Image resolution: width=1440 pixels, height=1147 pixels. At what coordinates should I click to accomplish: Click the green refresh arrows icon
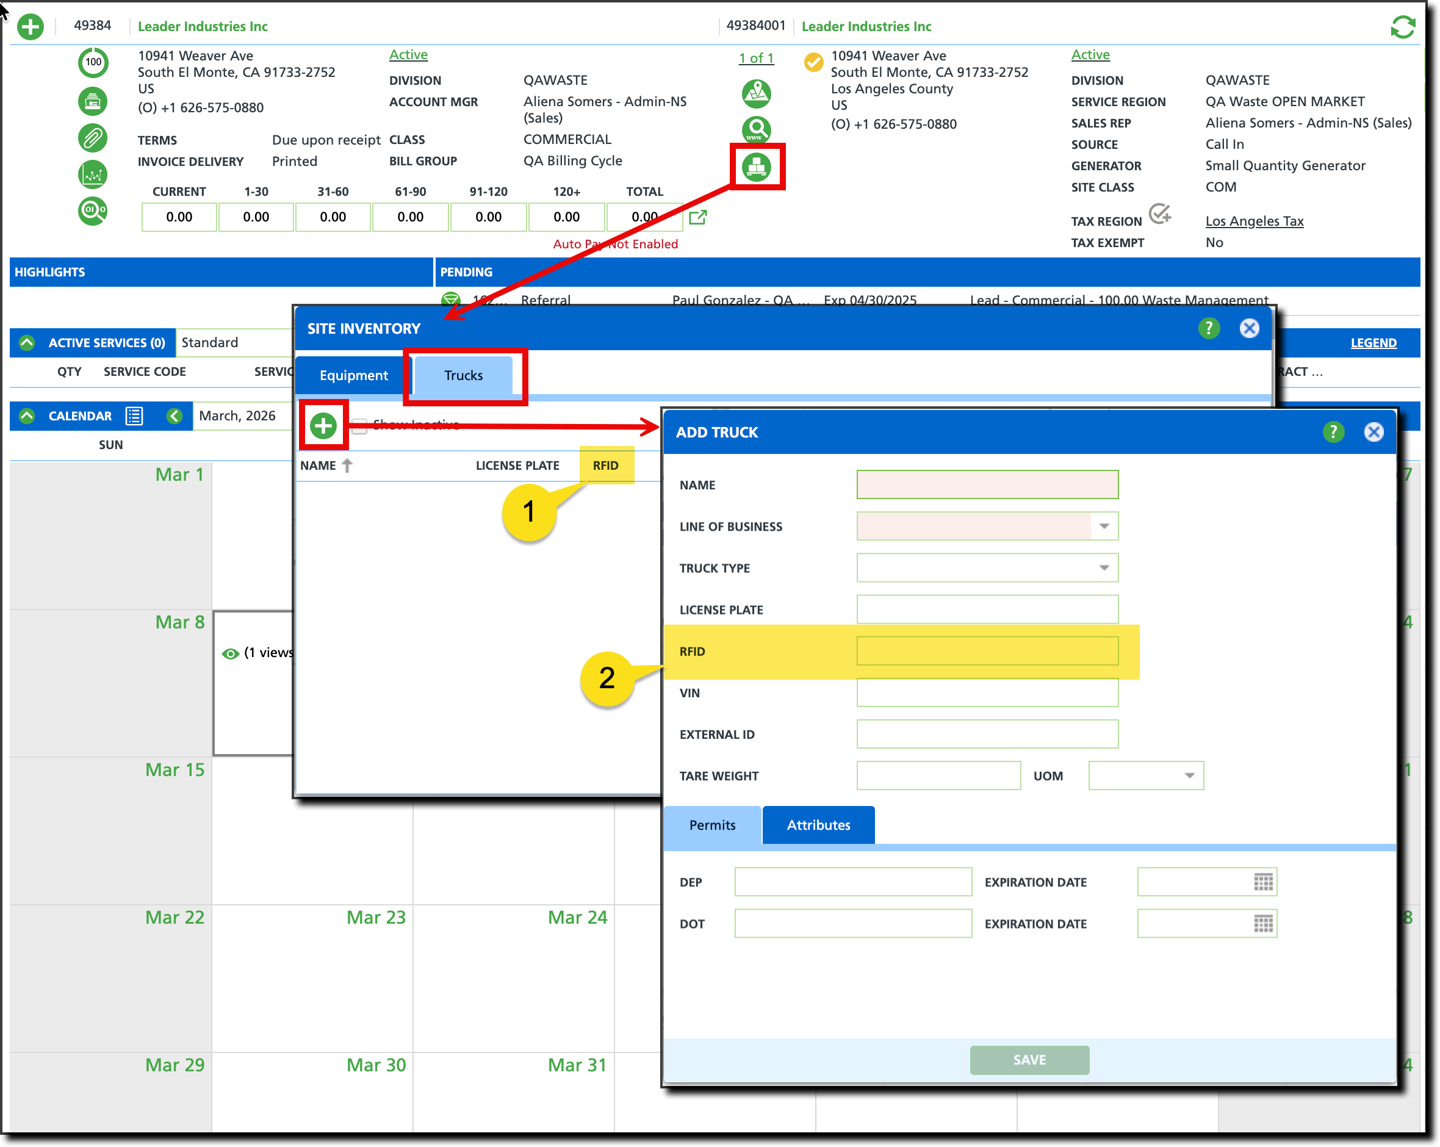[1402, 27]
